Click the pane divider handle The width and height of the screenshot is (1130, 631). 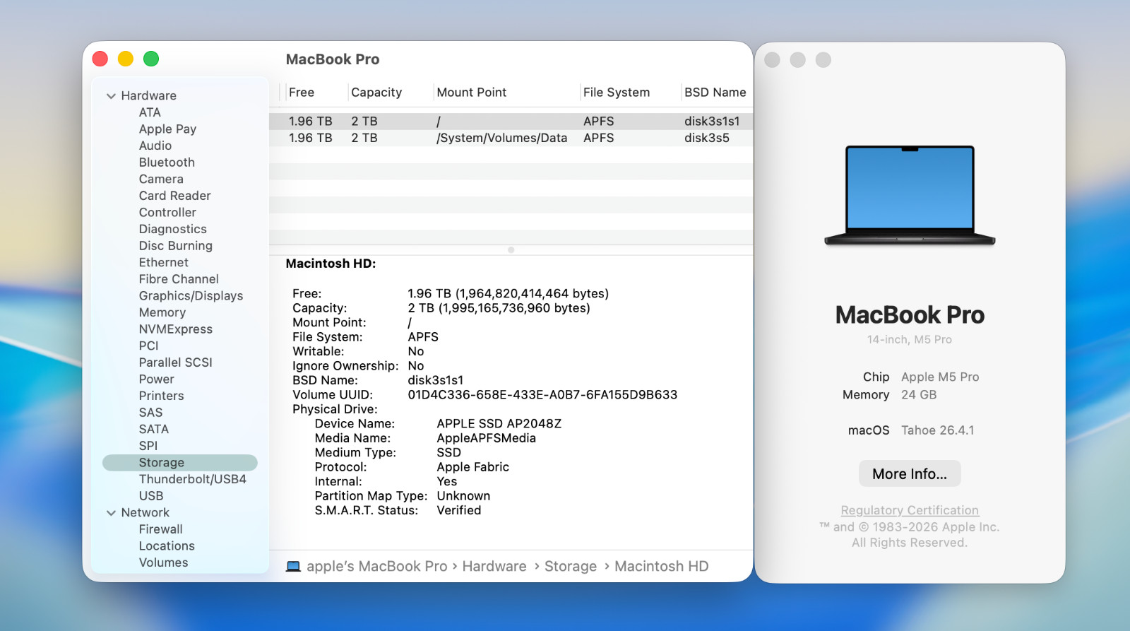511,250
